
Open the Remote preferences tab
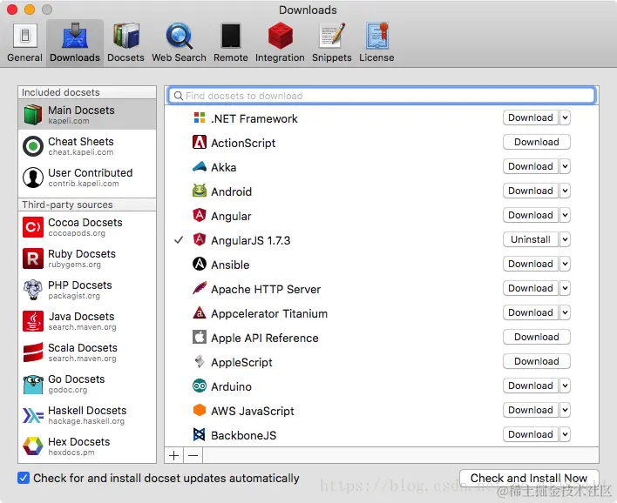tap(231, 43)
